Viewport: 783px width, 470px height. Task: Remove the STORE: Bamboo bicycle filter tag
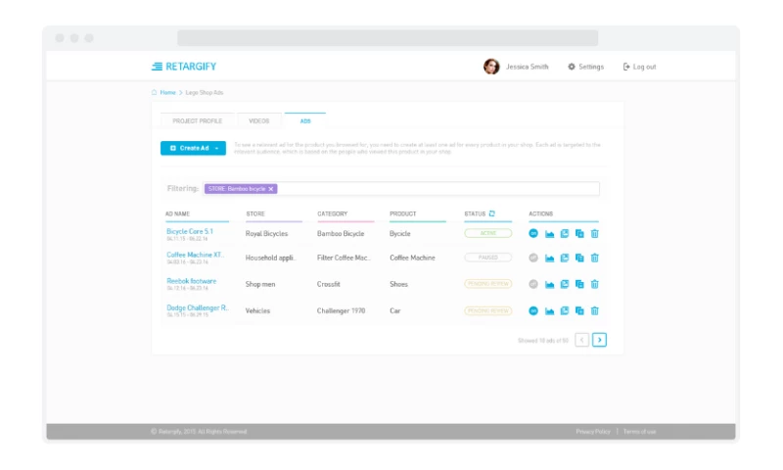[272, 189]
